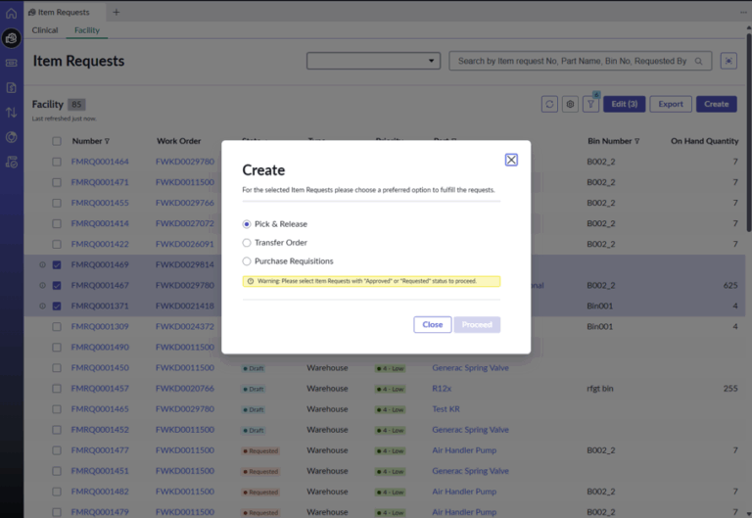Click the refresh icon above the table
Screen dimensions: 752x518
[549, 104]
